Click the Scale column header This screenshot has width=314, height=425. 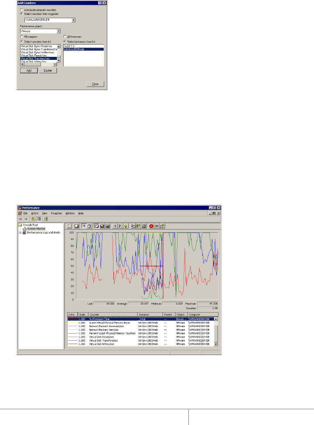83,314
